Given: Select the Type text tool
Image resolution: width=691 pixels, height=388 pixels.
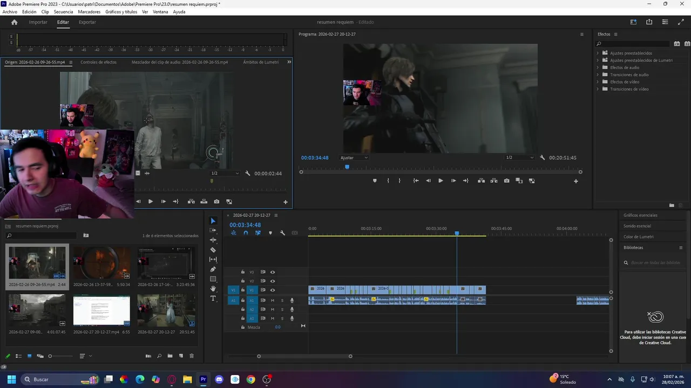Looking at the screenshot, I should (213, 298).
